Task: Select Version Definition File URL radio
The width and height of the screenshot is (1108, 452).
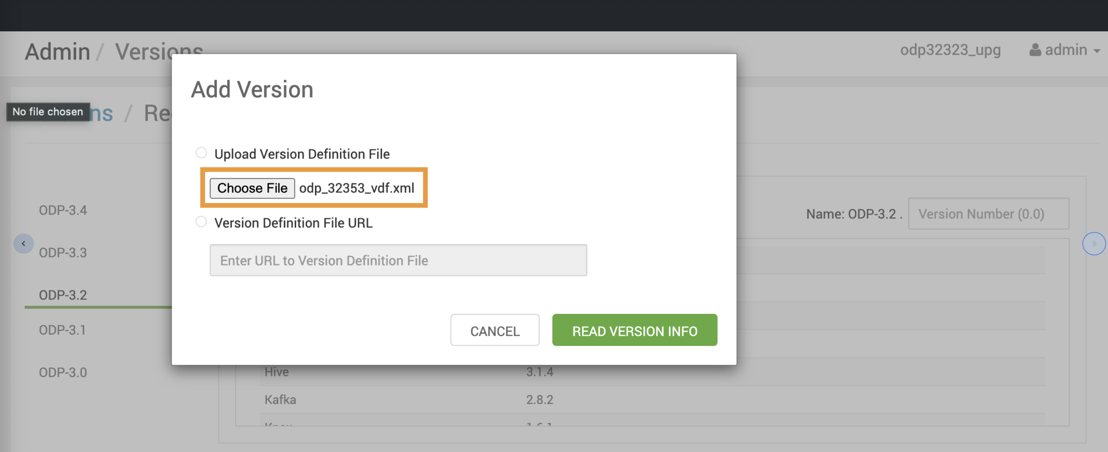Action: (x=201, y=221)
